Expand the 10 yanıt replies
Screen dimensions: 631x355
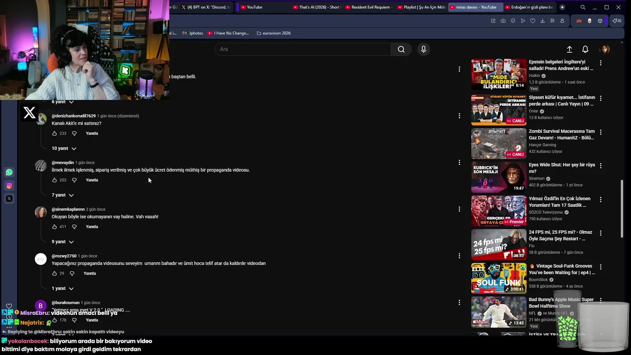[64, 148]
